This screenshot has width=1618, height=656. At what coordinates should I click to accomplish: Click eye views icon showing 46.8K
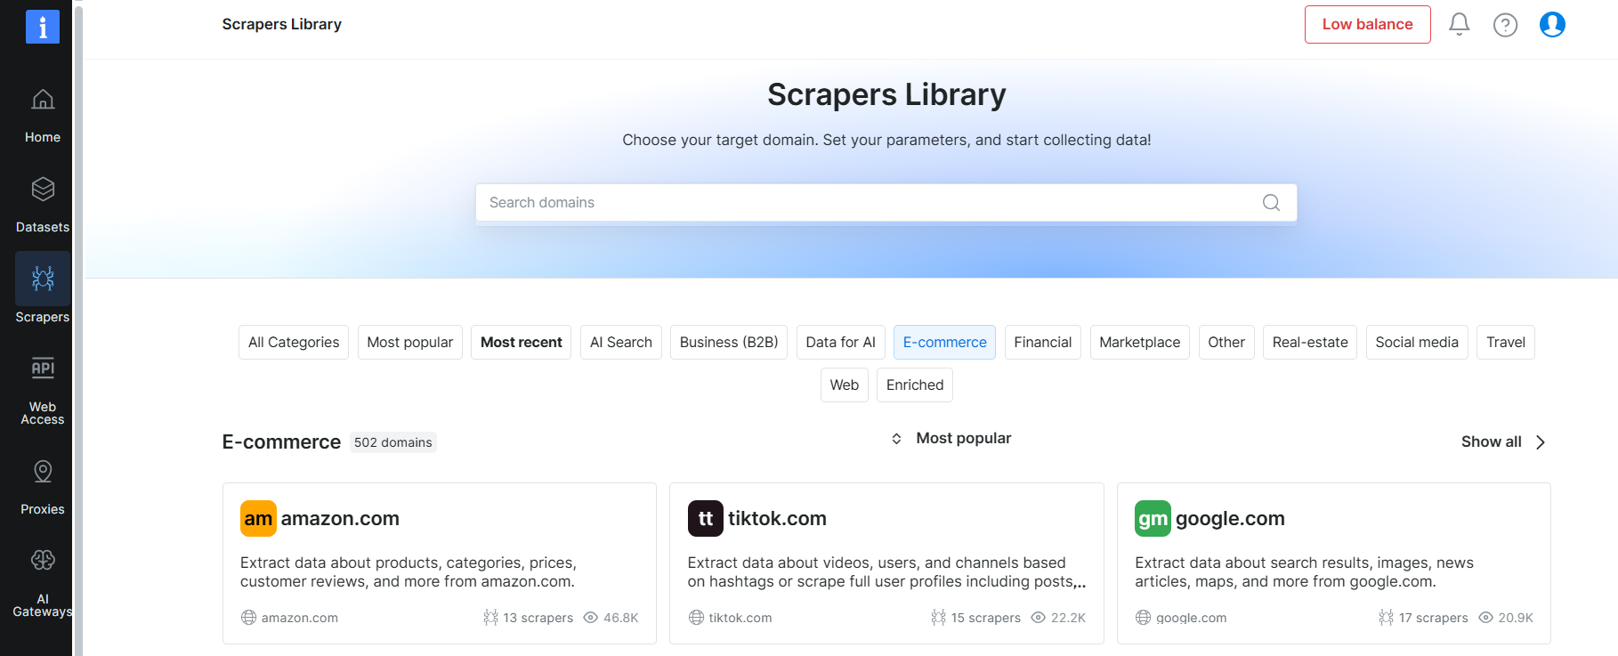590,618
